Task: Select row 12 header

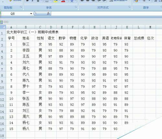Action: tap(3, 99)
